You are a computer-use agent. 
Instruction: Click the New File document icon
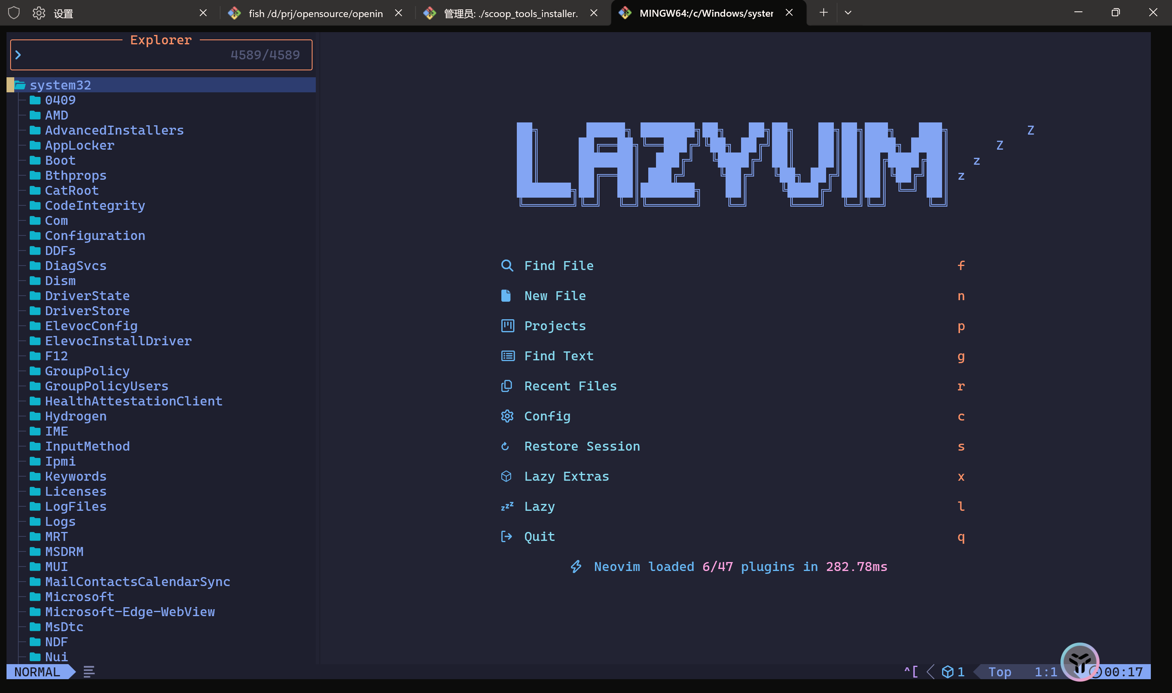coord(506,296)
